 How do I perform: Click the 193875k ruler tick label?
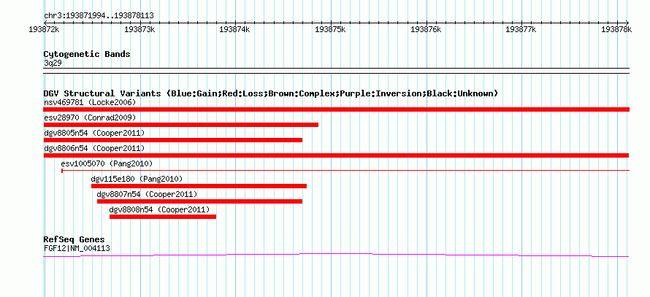click(330, 29)
